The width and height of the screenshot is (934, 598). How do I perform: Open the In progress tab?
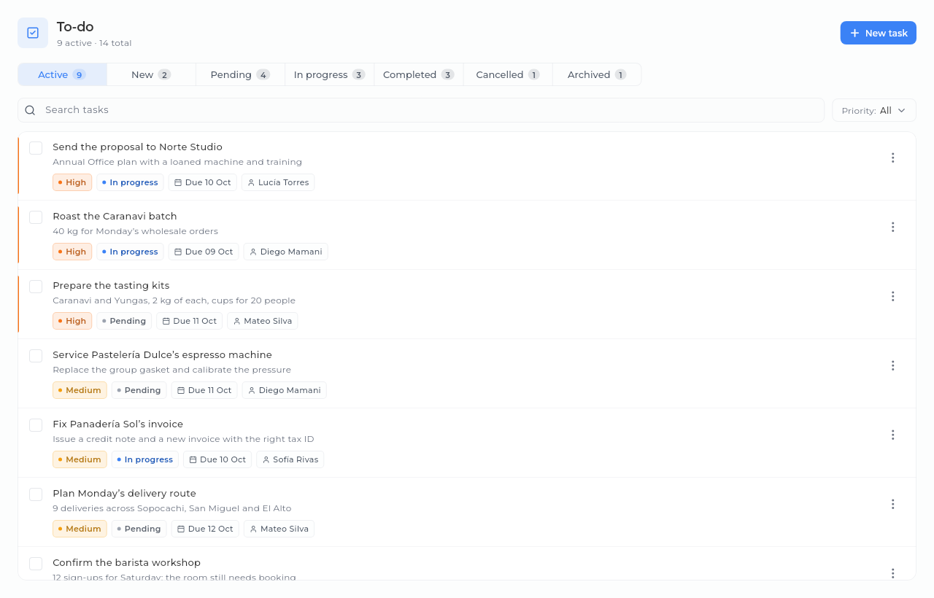tap(329, 74)
